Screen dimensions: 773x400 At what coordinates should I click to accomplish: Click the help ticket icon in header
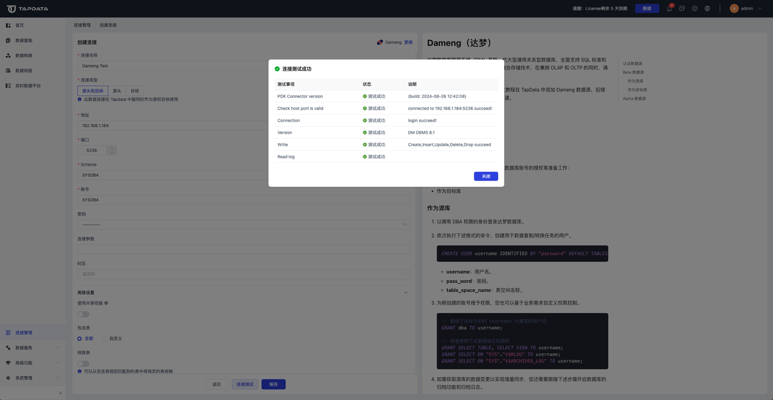[682, 8]
